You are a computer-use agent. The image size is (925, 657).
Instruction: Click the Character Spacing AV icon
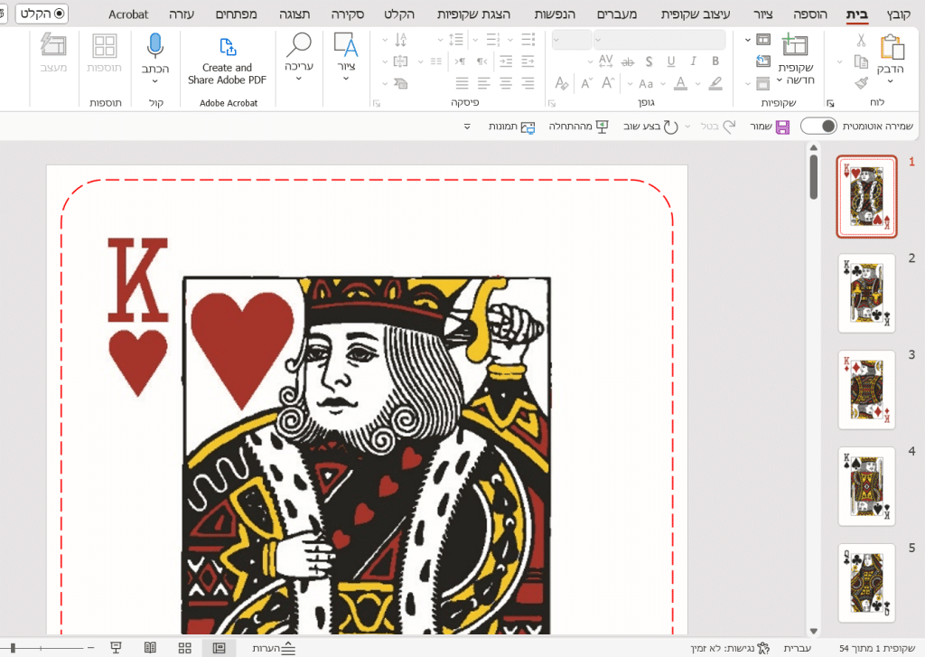click(x=606, y=61)
